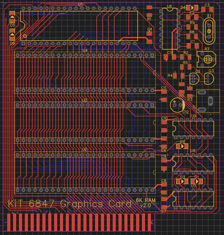Click the C5 capacitor label
224x235 pixels.
point(164,88)
